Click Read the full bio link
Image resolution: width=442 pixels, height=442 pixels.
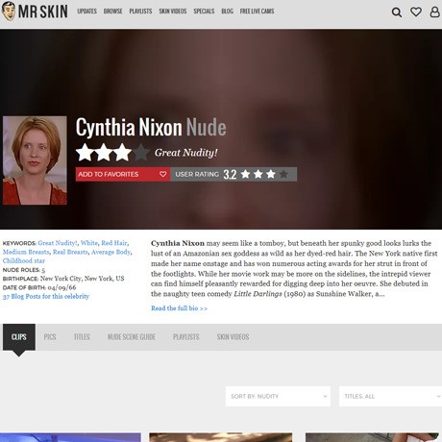(x=179, y=308)
